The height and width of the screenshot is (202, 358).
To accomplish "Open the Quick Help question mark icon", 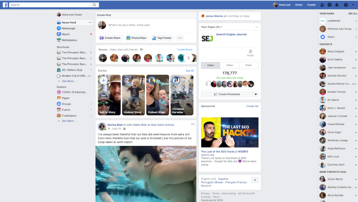I will coord(345,5).
